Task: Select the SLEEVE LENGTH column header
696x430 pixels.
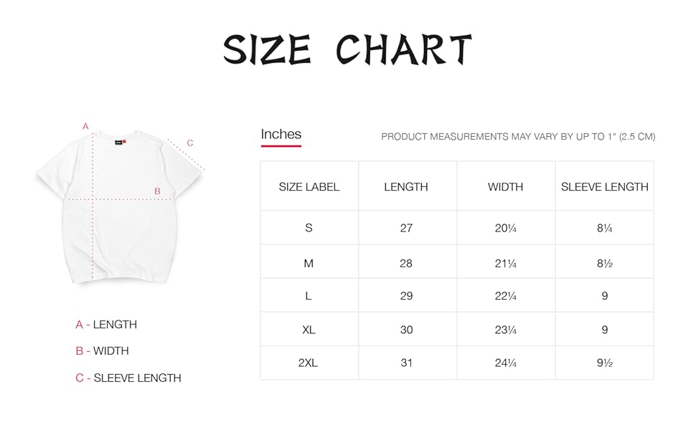Action: (x=604, y=187)
